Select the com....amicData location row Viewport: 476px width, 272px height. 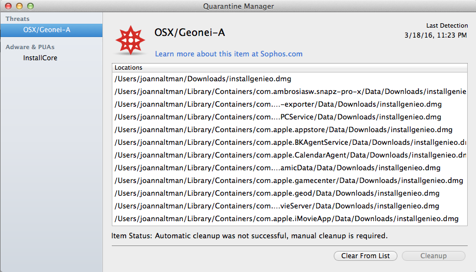tap(289, 168)
